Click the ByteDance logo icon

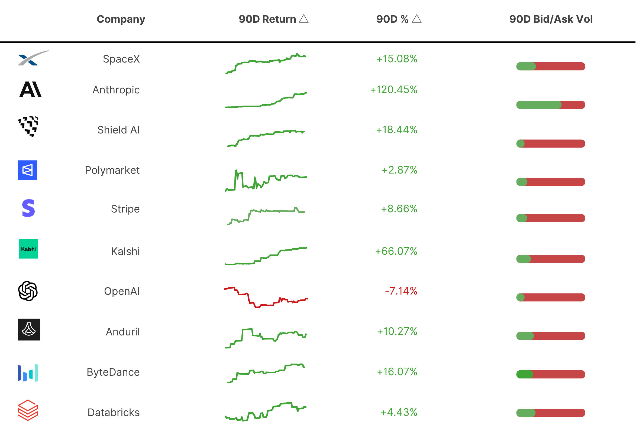tap(28, 373)
